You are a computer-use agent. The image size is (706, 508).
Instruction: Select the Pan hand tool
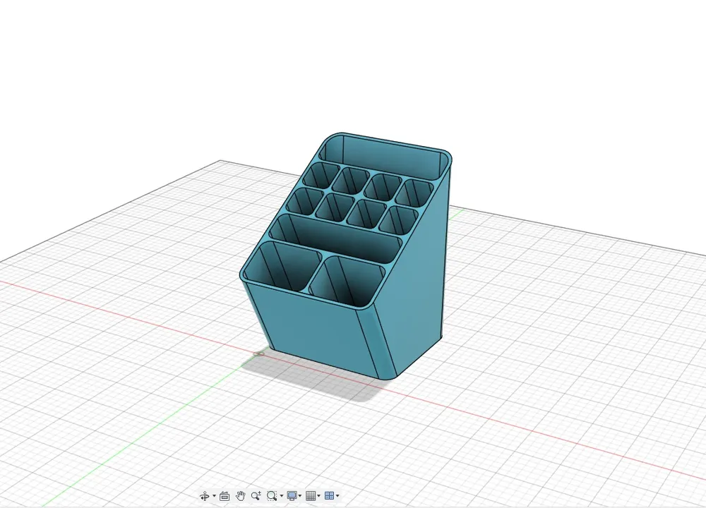point(241,496)
